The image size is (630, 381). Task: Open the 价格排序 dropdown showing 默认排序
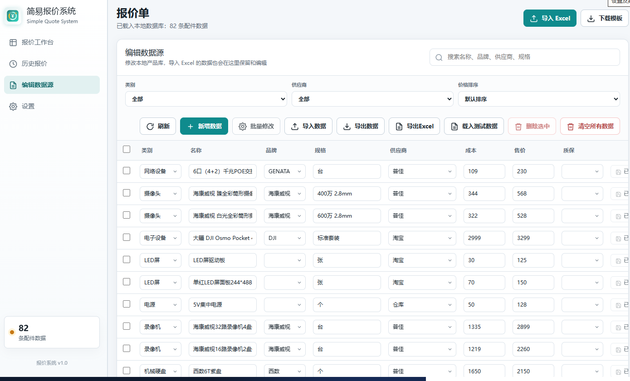tap(539, 99)
